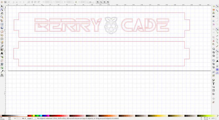Open the XML editor icon
The width and height of the screenshot is (219, 120).
tap(213, 90)
